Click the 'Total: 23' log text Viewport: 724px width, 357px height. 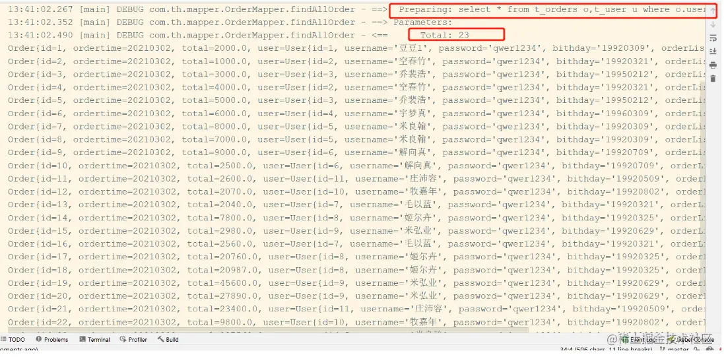click(x=445, y=35)
